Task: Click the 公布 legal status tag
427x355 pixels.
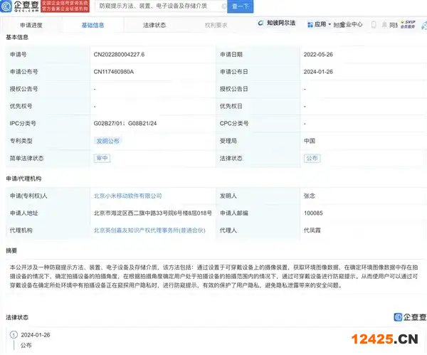Action: click(x=312, y=158)
